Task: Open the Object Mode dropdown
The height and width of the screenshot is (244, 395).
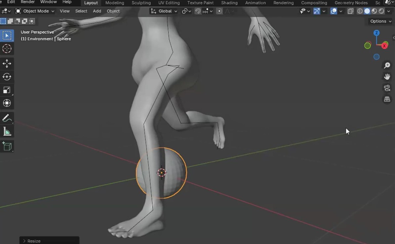Action: (35, 11)
